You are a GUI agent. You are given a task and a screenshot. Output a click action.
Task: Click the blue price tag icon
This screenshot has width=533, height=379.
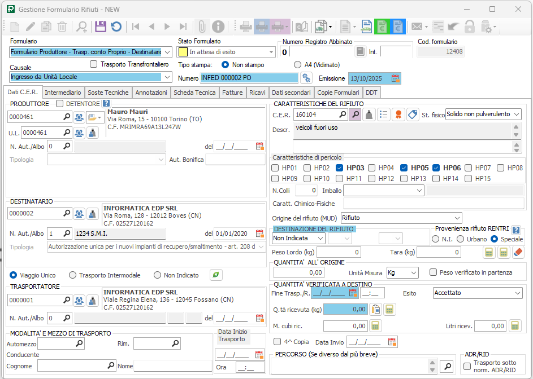[413, 114]
